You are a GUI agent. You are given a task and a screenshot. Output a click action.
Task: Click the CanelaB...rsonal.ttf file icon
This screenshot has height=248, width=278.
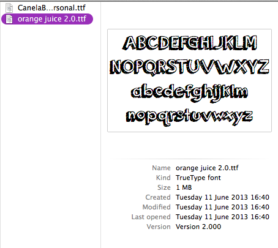tap(9, 8)
